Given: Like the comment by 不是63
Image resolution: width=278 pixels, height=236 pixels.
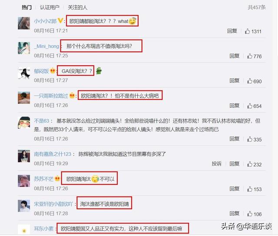Looking at the screenshot, I should (250, 139).
